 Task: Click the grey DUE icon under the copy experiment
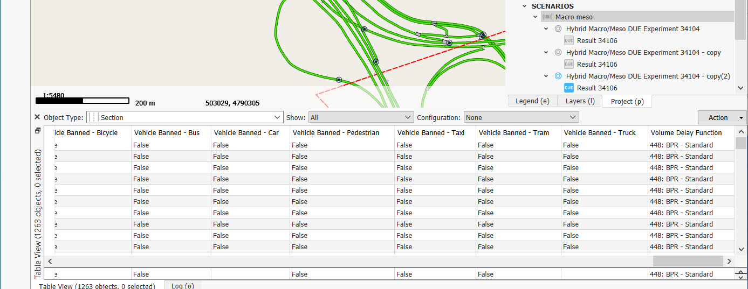click(x=569, y=64)
